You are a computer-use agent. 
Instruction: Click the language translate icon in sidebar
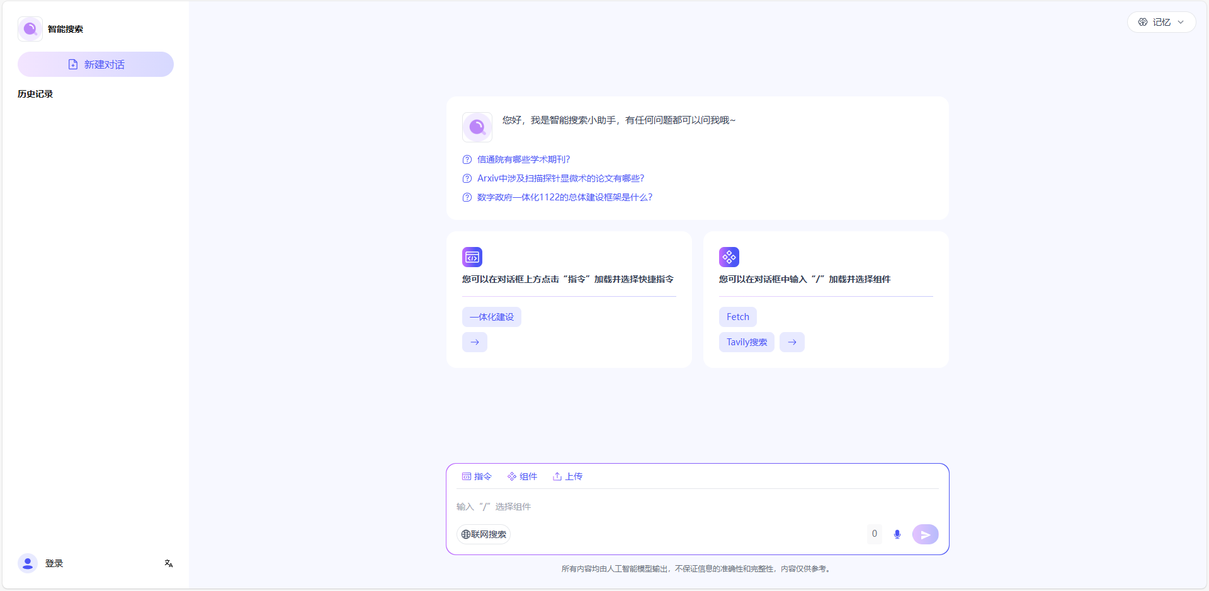coord(168,563)
